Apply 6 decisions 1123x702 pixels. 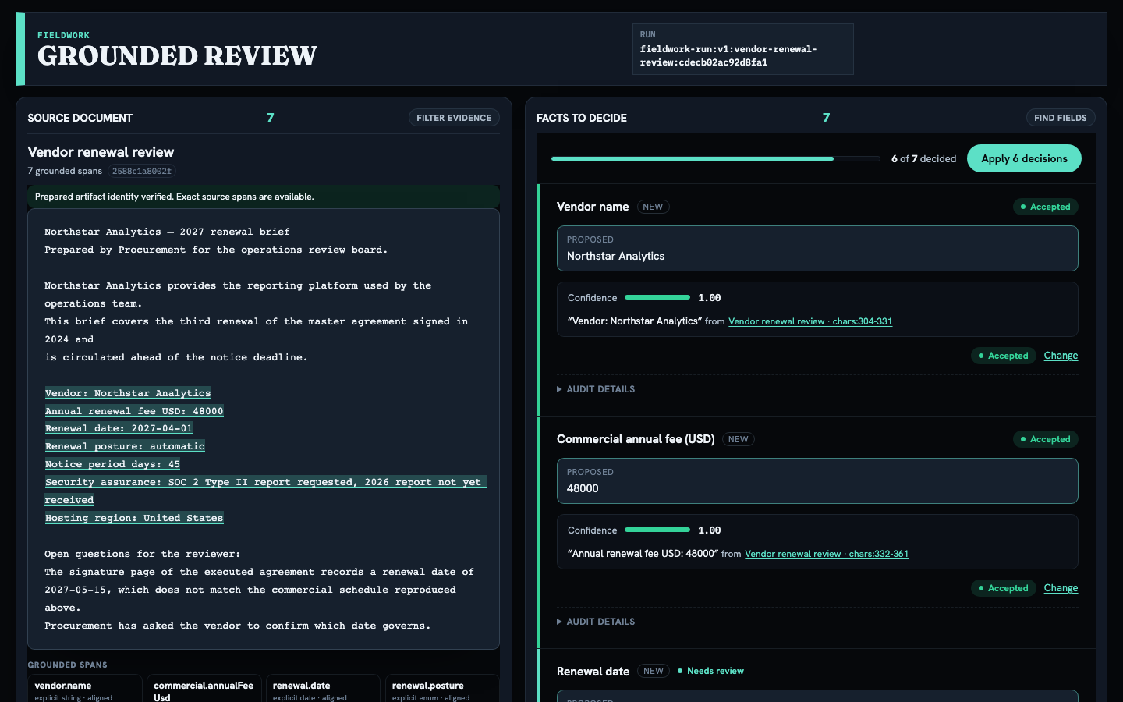[1024, 158]
